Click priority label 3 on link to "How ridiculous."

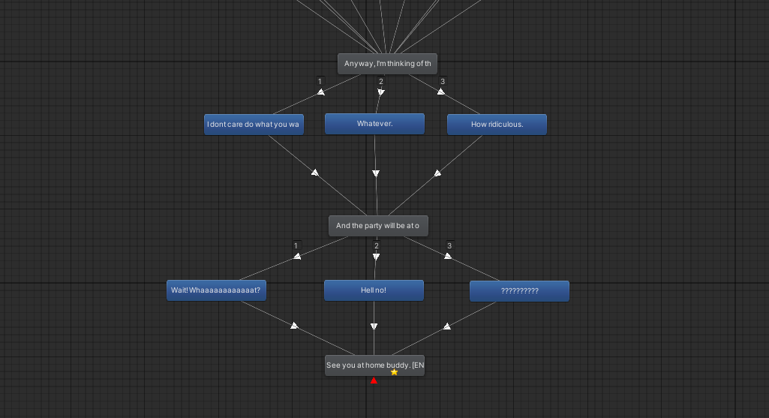[x=442, y=81]
